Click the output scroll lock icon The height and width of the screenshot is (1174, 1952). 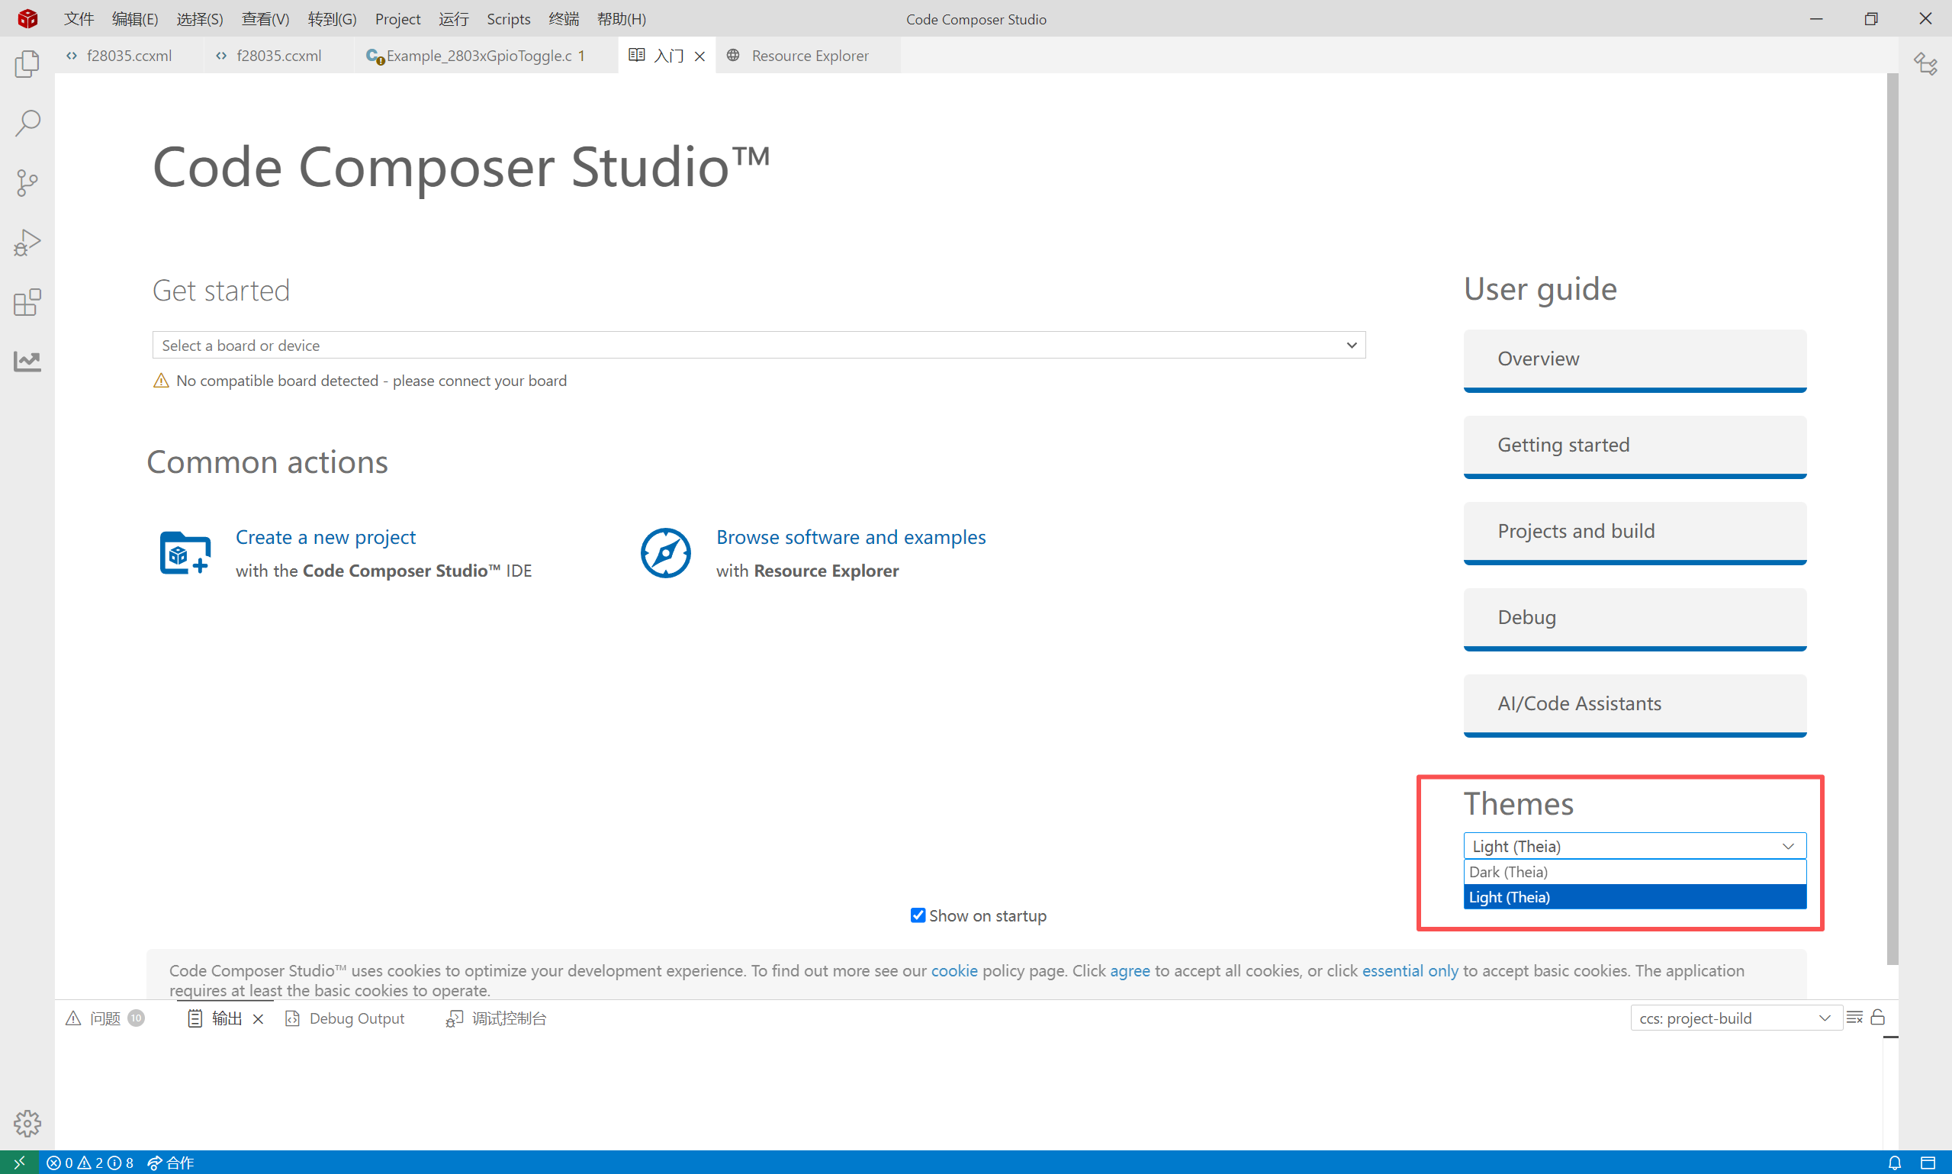point(1878,1018)
